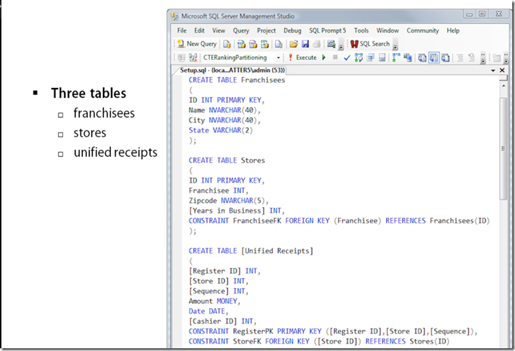Open SQL Search from the toolbar

tap(370, 44)
